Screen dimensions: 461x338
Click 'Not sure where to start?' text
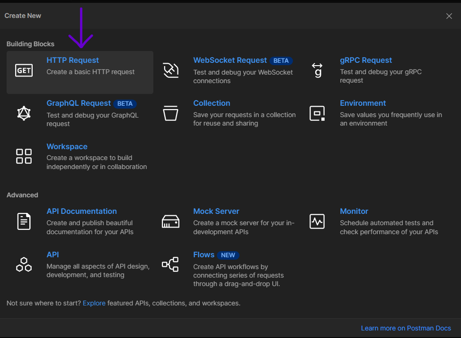point(44,303)
